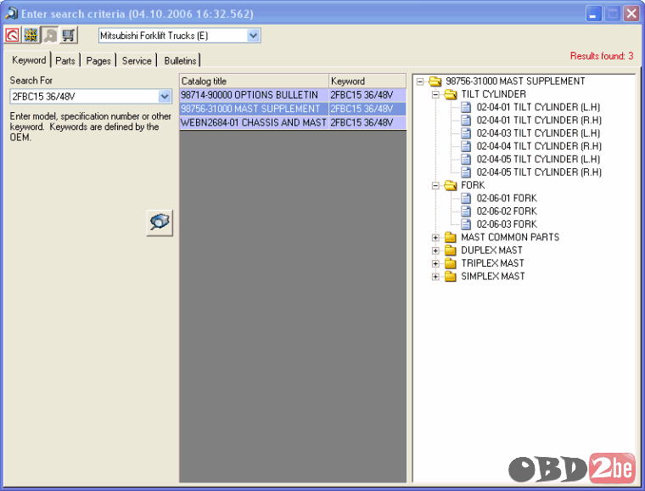Open 02-04-05 TILT CYLINDER (L.H) page
The width and height of the screenshot is (645, 491).
pos(538,159)
